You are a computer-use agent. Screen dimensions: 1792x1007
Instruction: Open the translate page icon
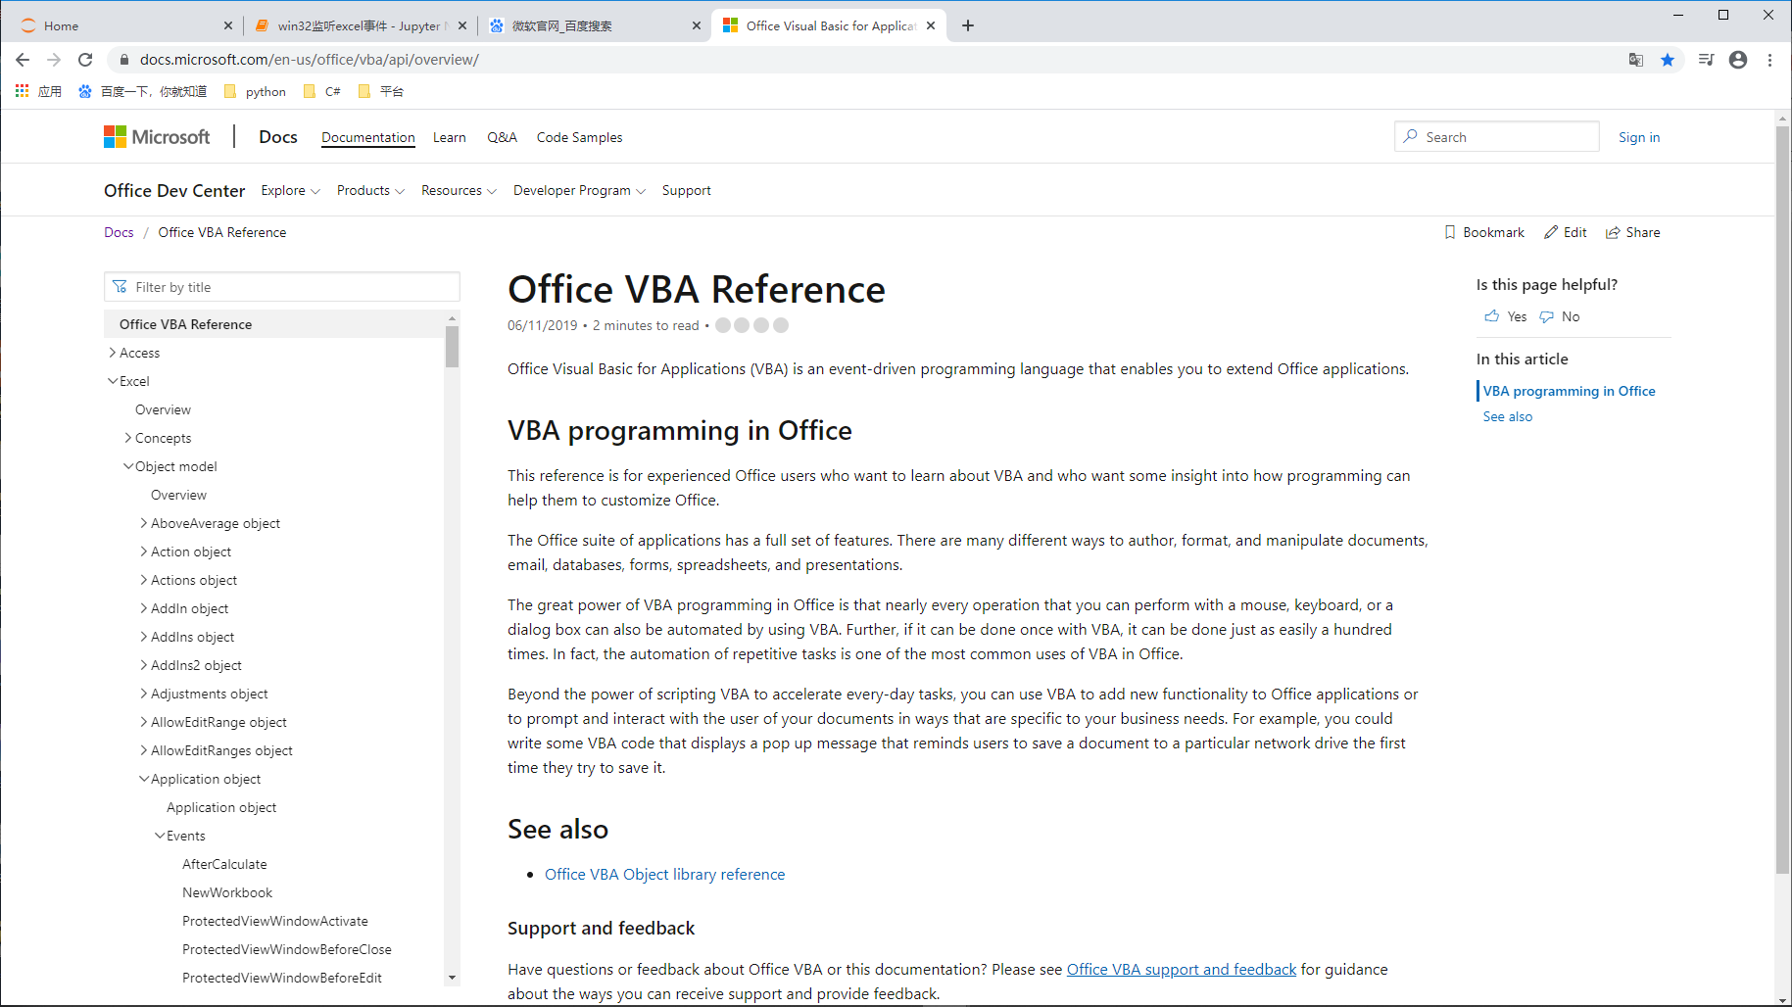pos(1635,60)
